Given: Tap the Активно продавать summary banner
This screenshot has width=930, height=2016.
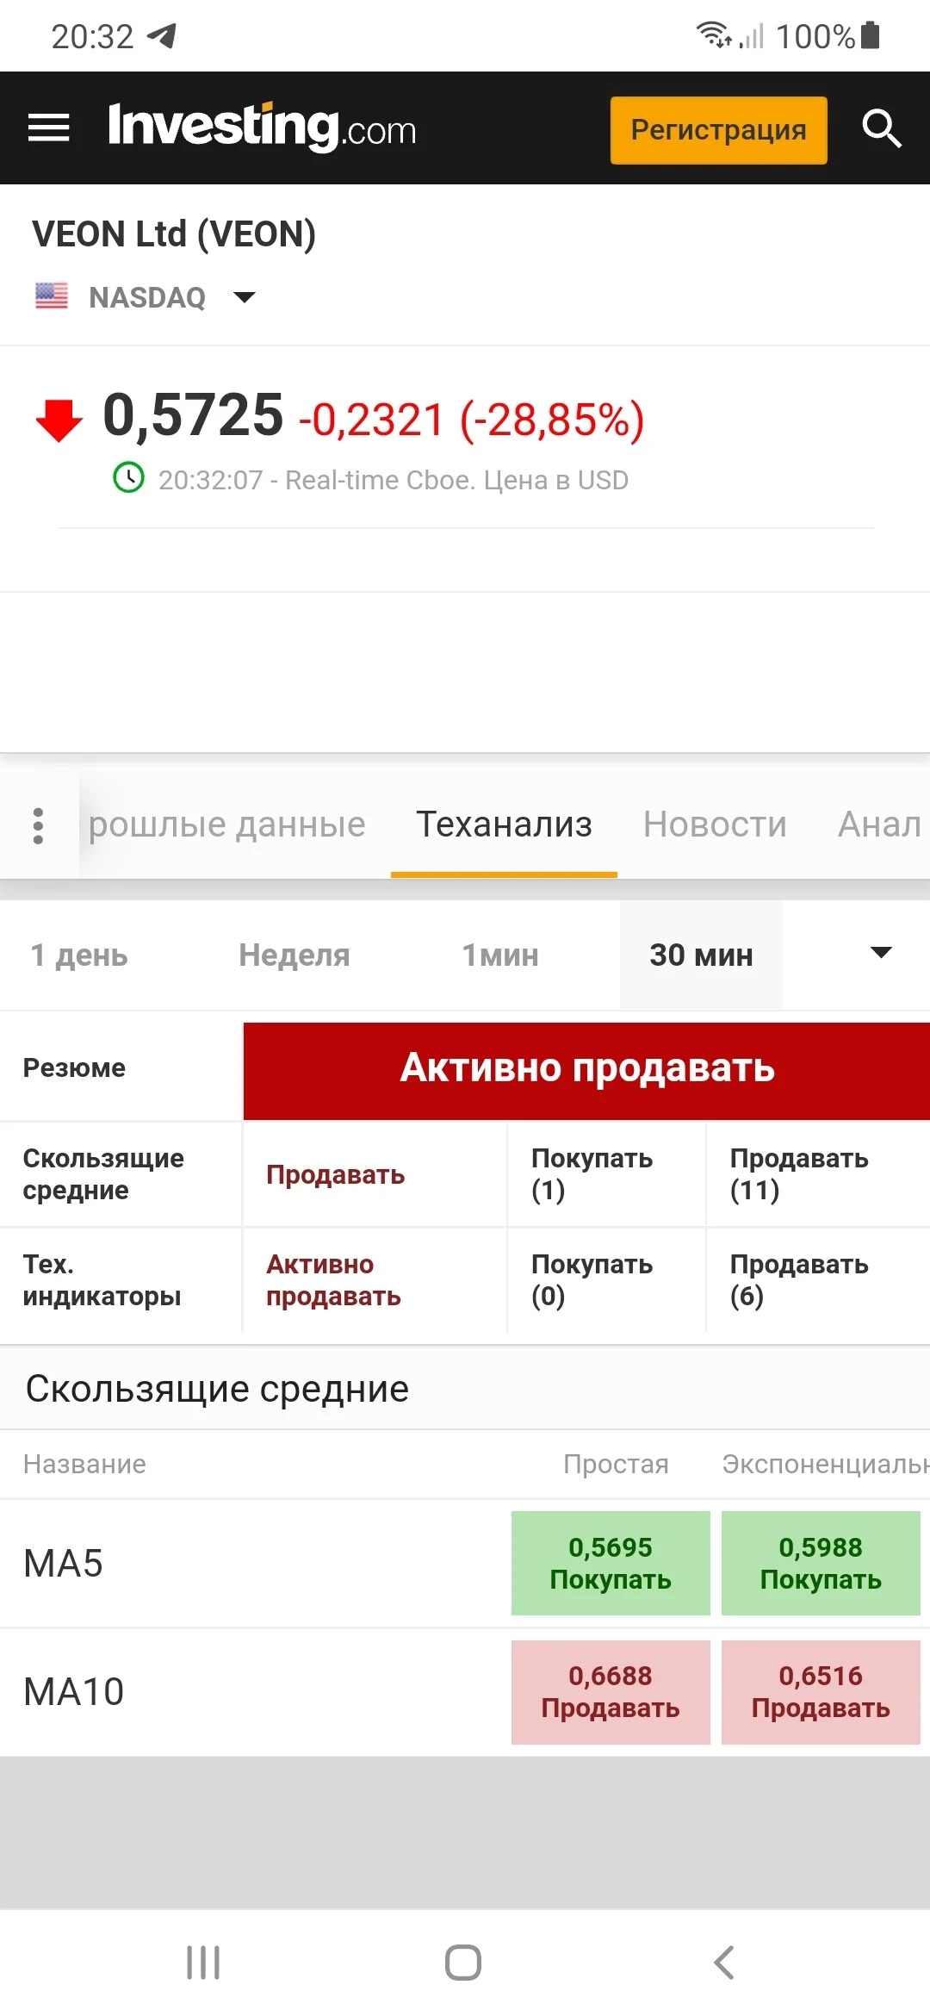Looking at the screenshot, I should (x=586, y=1070).
